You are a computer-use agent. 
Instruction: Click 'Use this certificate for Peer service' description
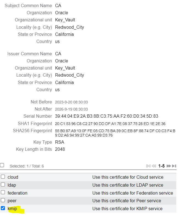coord(127,201)
